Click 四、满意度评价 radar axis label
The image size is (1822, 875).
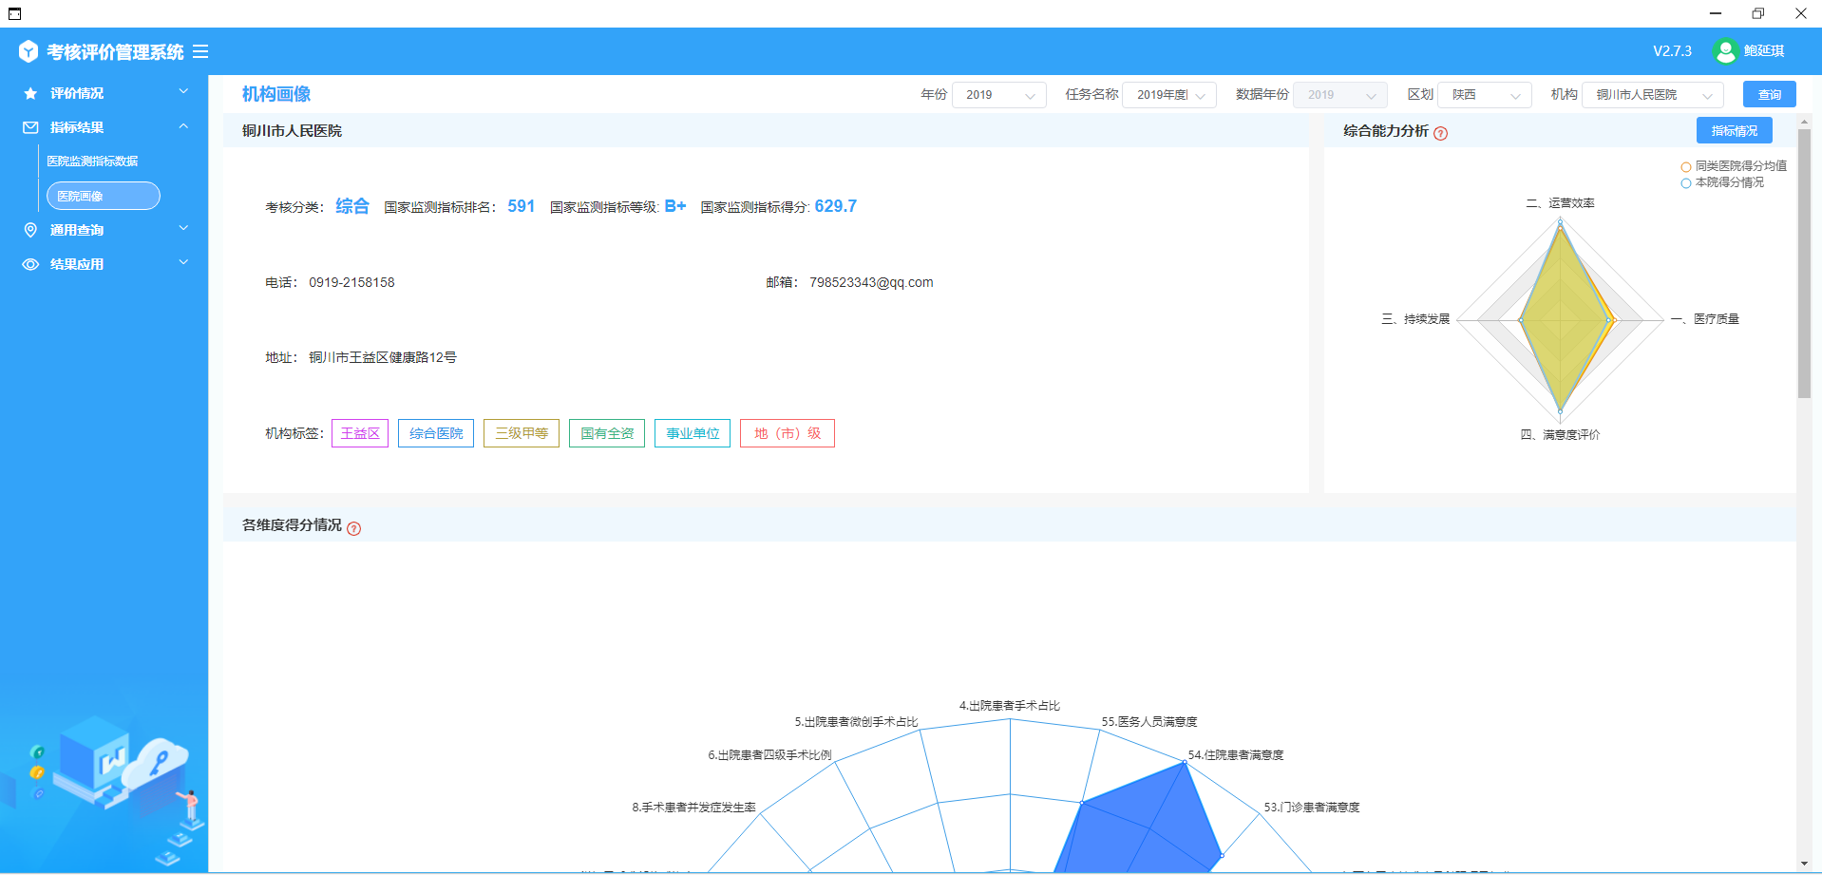(1560, 435)
